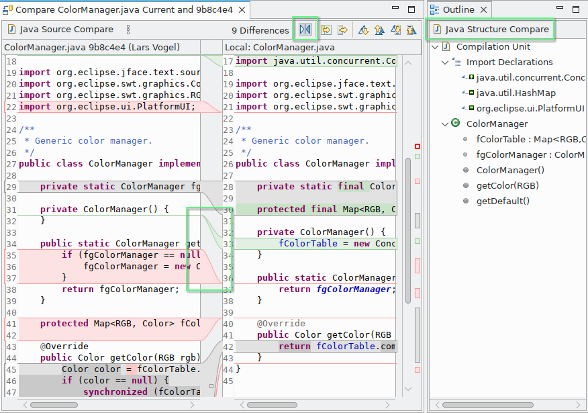Minimize the Outline view
The width and height of the screenshot is (588, 413).
(560, 7)
